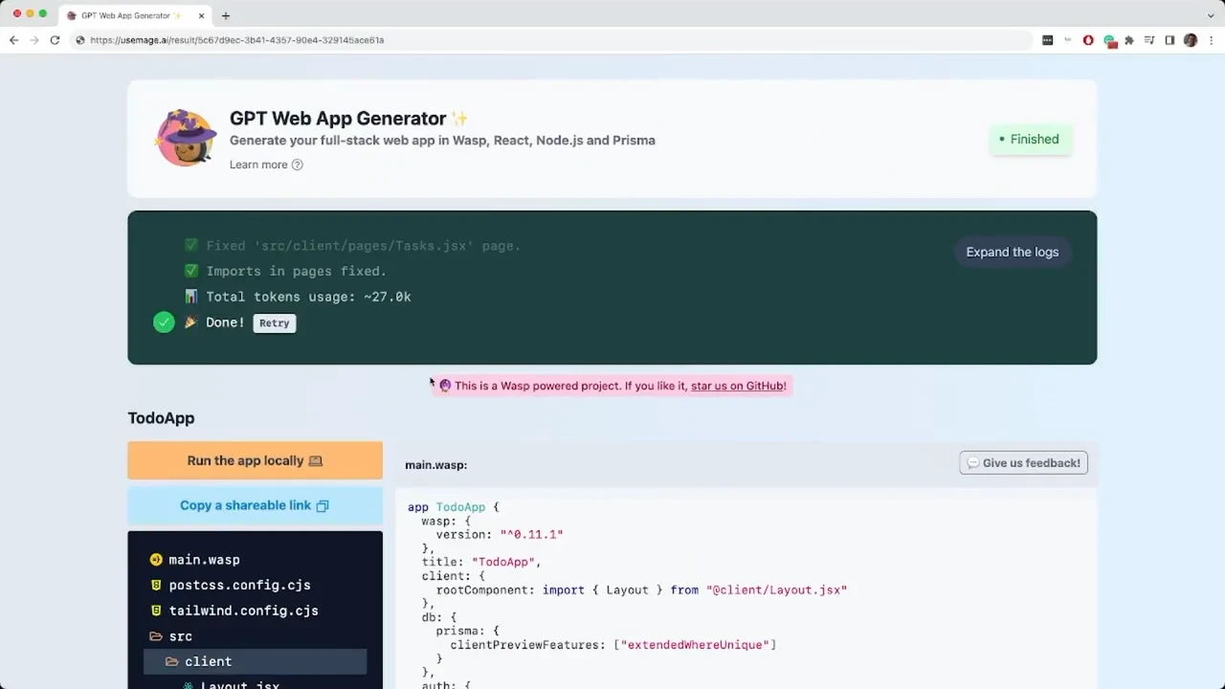Click the Opera extension icon
Viewport: 1225px width, 689px height.
1088,40
